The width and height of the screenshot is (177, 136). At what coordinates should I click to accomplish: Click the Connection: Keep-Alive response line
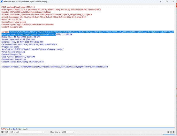point(14,59)
